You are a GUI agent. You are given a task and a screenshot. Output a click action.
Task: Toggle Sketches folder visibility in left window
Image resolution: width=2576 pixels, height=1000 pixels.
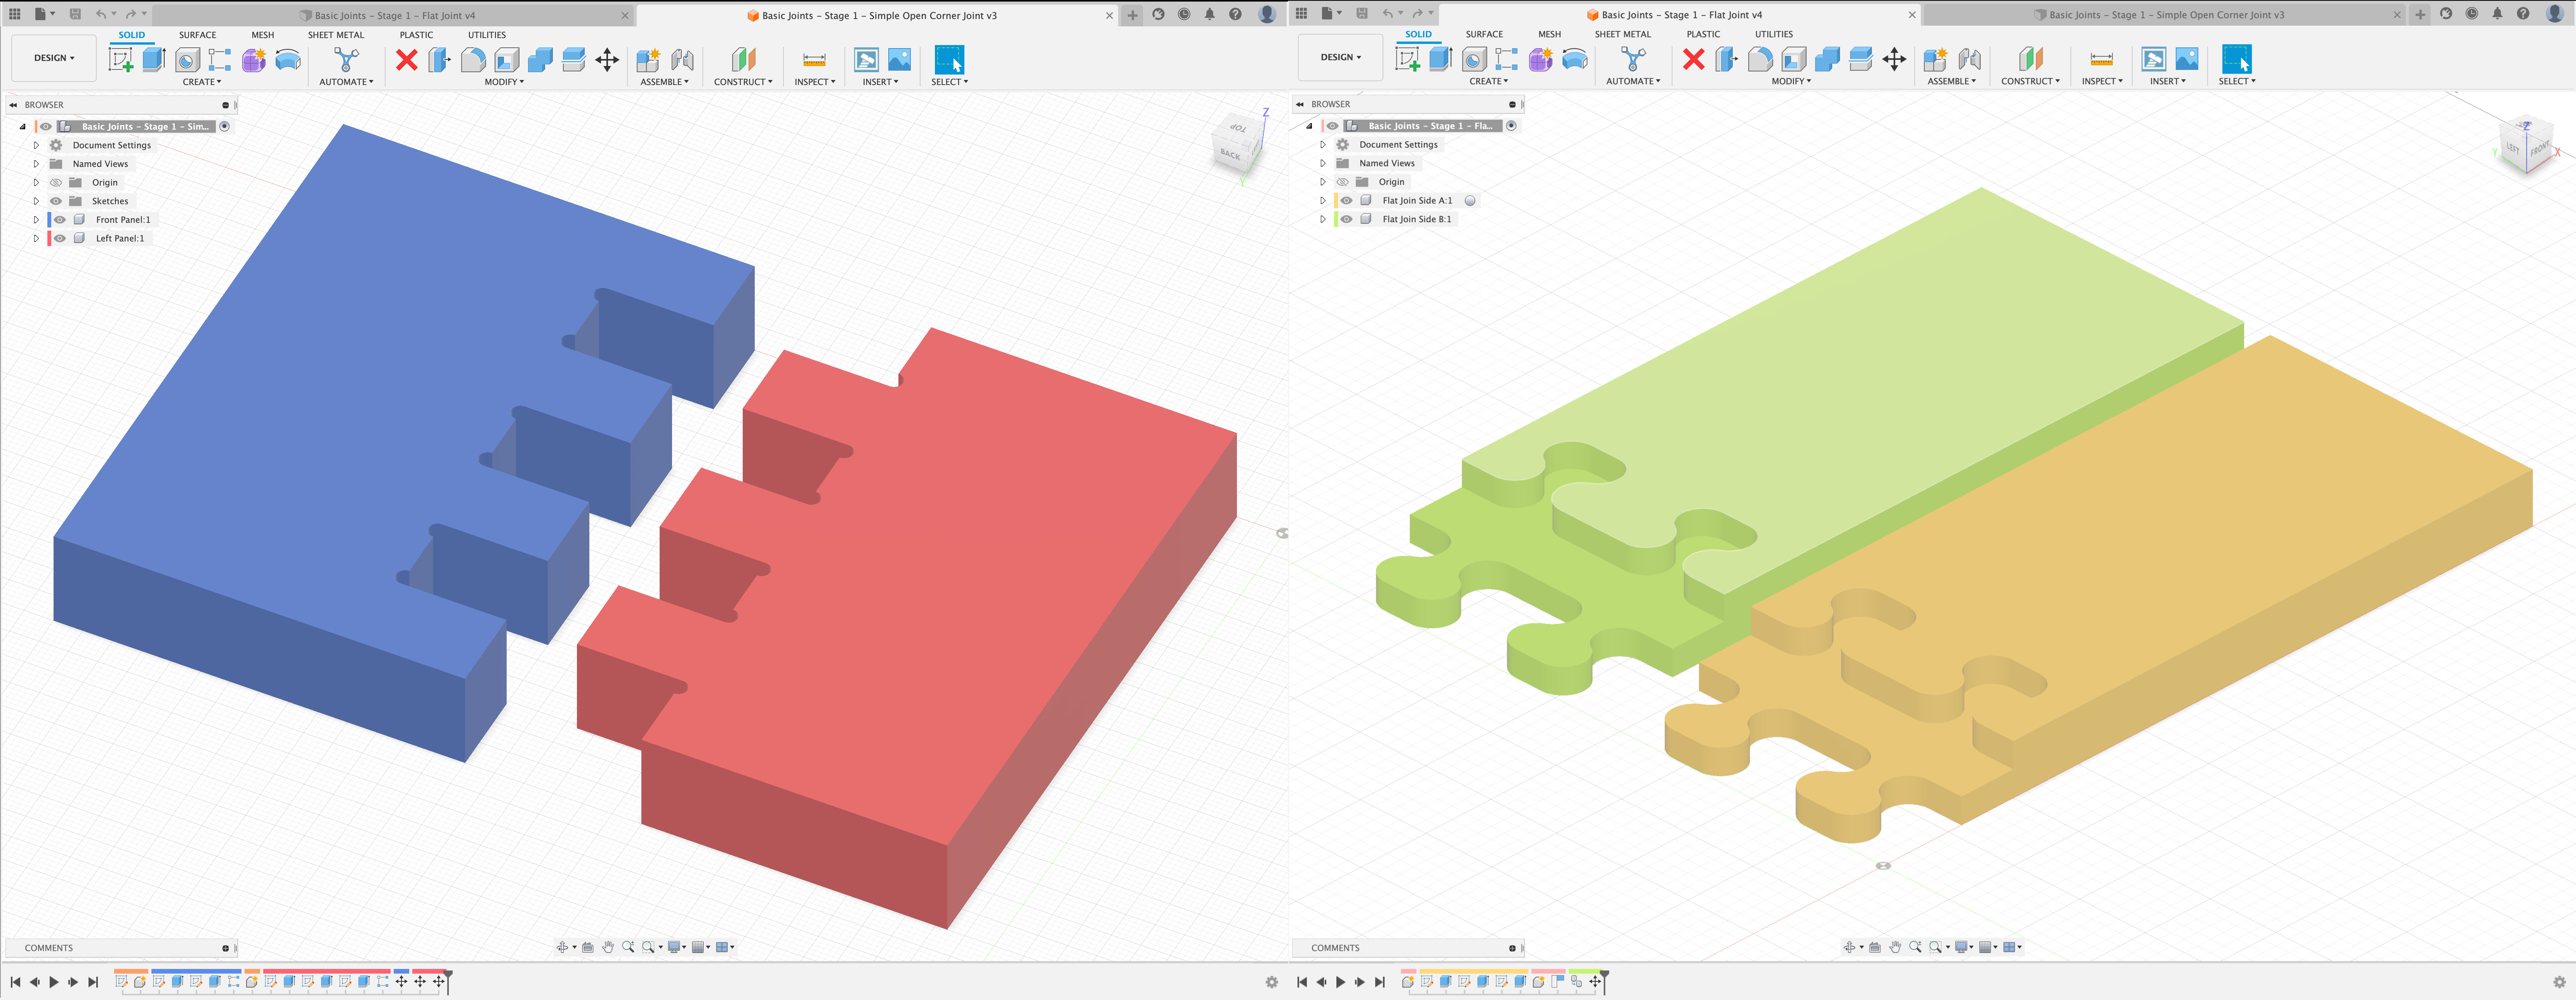(56, 201)
